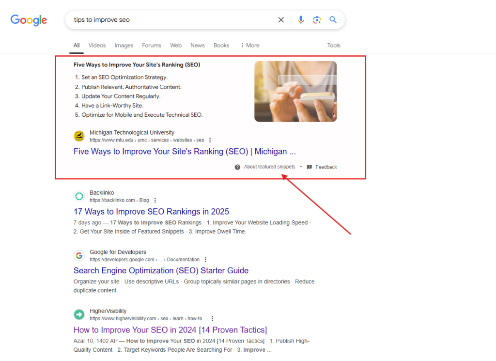Click the developers.google.com Documentation breadcrumb
496x361 pixels.
pos(144,260)
